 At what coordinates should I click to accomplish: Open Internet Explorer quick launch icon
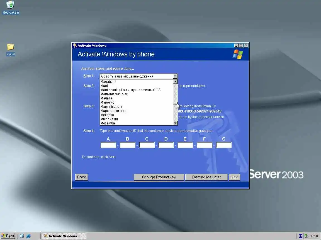pos(28,236)
